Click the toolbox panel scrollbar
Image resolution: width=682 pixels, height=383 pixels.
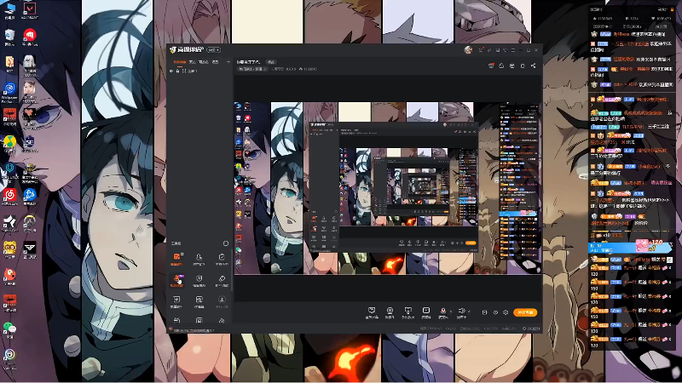click(x=231, y=272)
